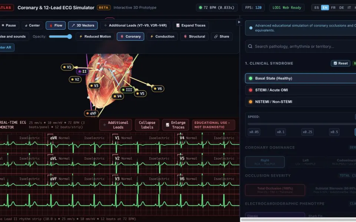Screen dimensions: 356x222
Task: Click the aVF trace label
Action: (53, 179)
